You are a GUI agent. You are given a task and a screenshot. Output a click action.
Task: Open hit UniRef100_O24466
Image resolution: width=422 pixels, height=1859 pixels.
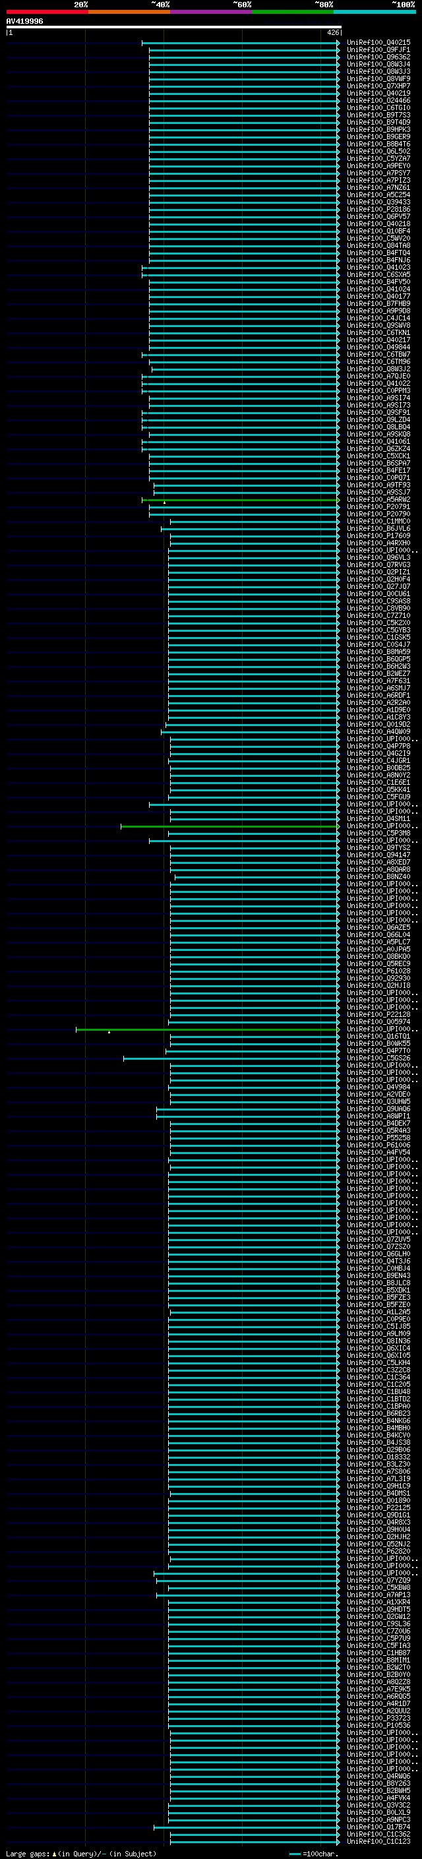coord(378,100)
